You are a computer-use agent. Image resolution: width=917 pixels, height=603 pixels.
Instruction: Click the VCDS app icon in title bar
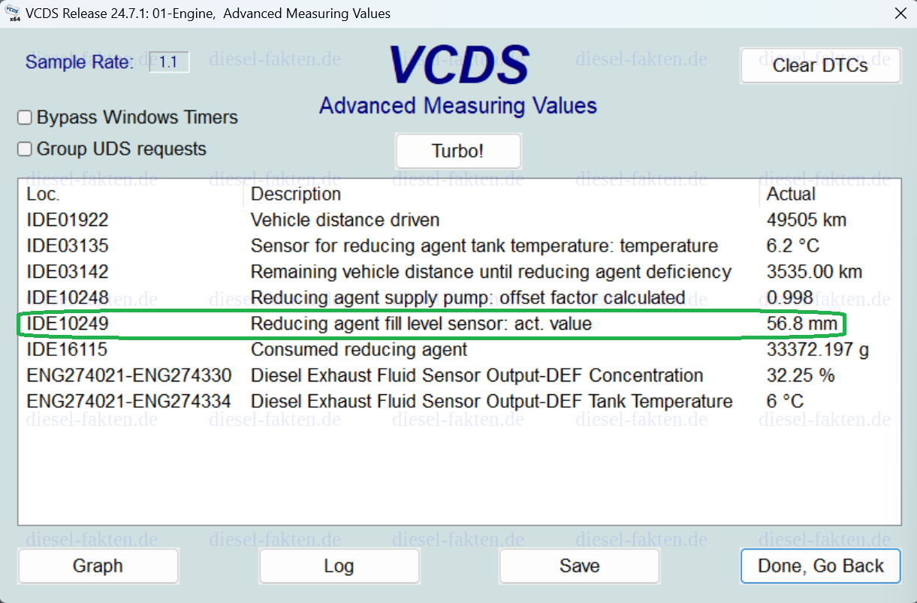11,13
